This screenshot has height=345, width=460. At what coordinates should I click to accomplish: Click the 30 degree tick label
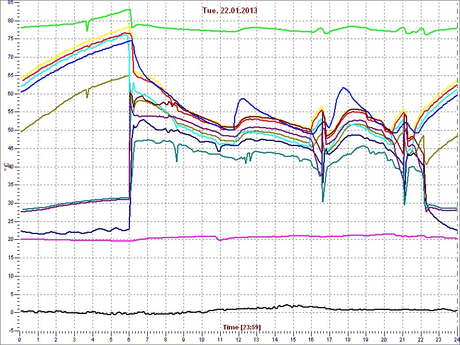point(10,204)
